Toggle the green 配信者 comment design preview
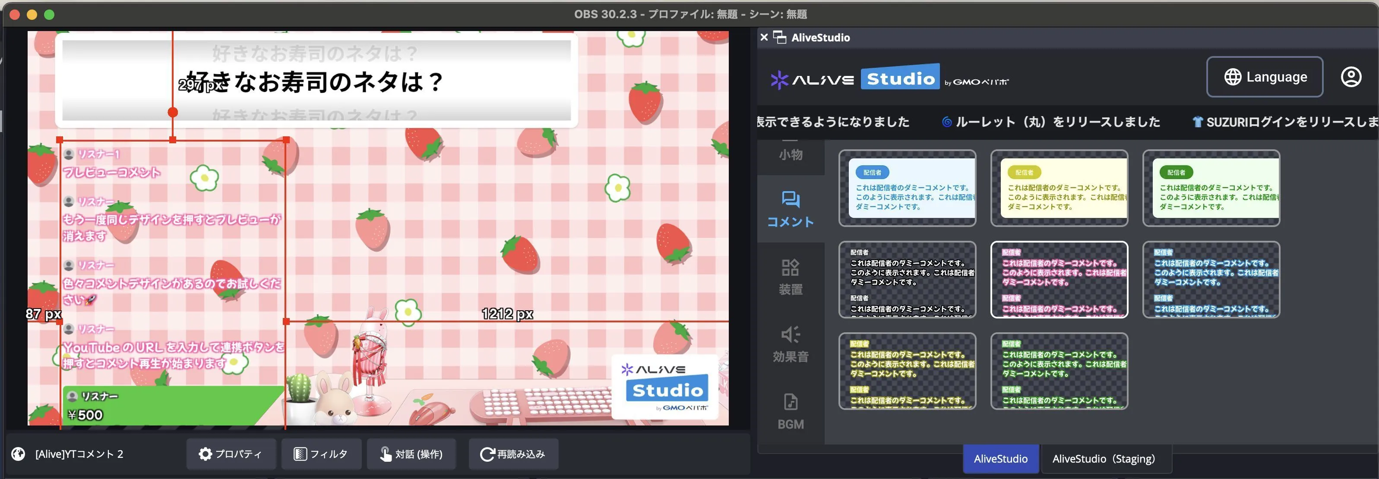This screenshot has width=1379, height=479. pyautogui.click(x=1211, y=189)
